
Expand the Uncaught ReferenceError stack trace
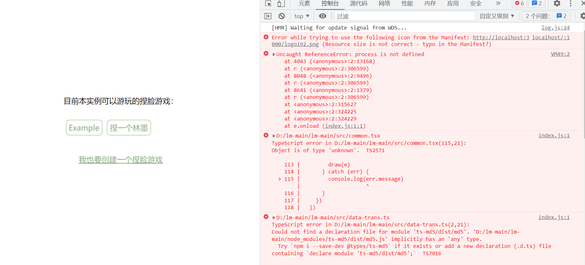pyautogui.click(x=274, y=55)
